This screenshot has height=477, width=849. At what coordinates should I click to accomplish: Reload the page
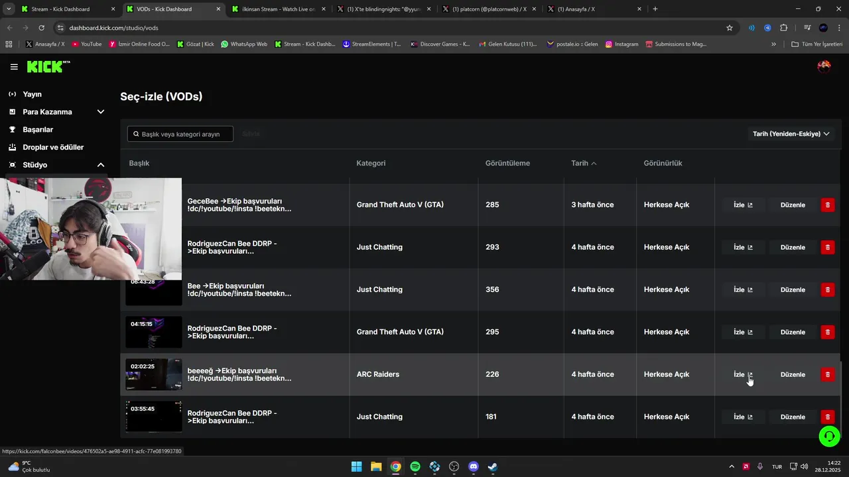(41, 28)
